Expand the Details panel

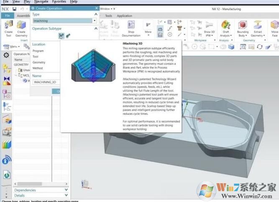click(67, 195)
